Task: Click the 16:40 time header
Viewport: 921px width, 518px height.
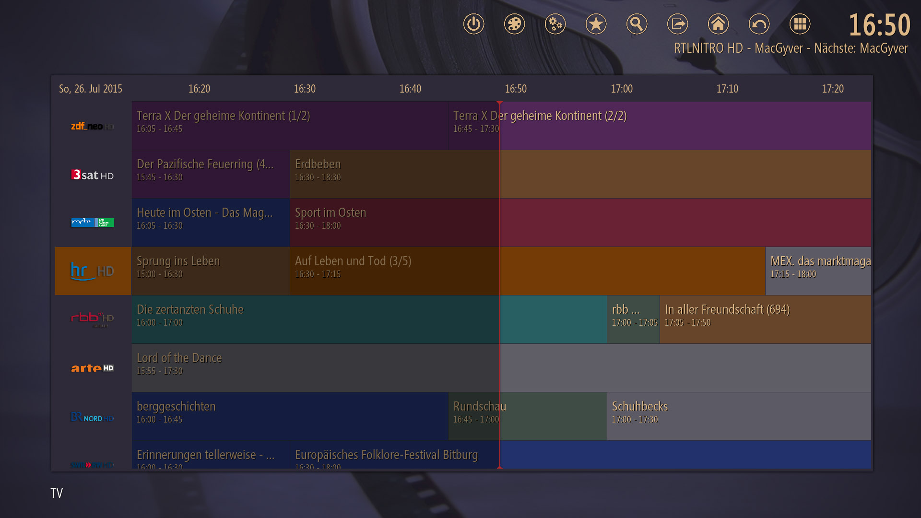Action: pos(410,89)
